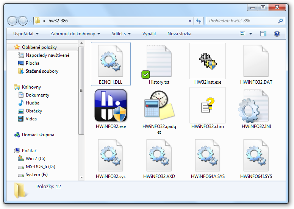Screen dimensions: 294x209
Task: Click the green checkmark overlay on History.txt
Action: pos(146,75)
